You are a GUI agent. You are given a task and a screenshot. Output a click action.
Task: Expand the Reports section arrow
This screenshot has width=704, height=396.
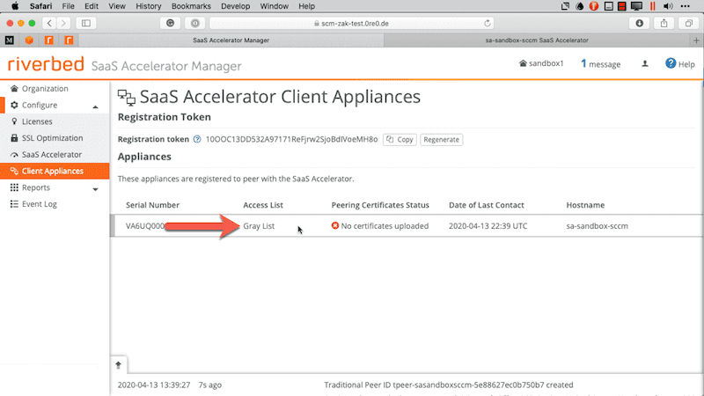tap(95, 189)
